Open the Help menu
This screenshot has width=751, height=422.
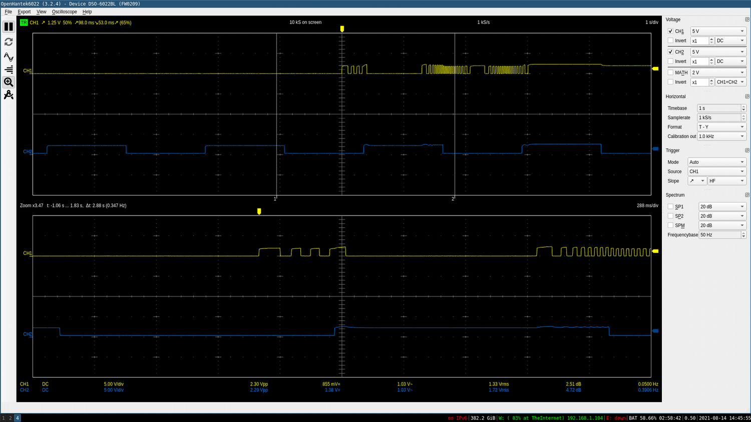coord(87,11)
